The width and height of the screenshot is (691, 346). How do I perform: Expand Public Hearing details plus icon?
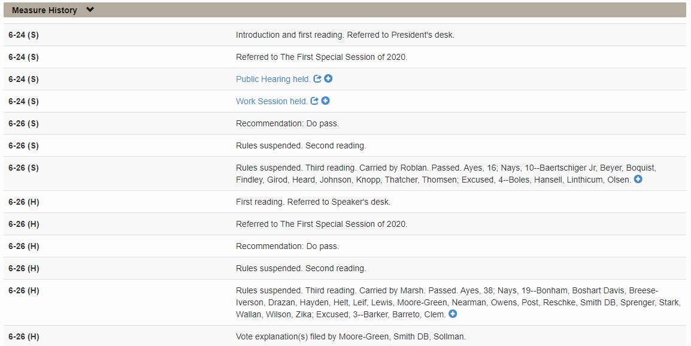point(328,79)
